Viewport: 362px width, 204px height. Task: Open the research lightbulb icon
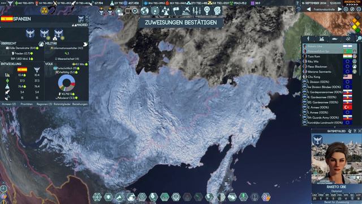(207, 11)
